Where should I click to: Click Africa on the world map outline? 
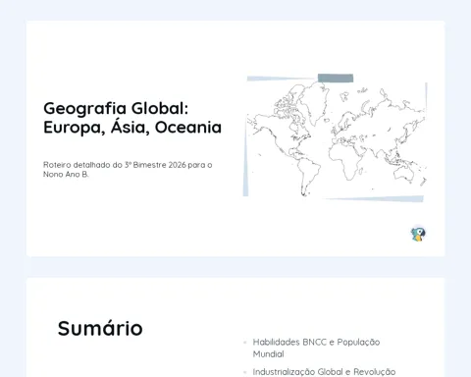(345, 161)
